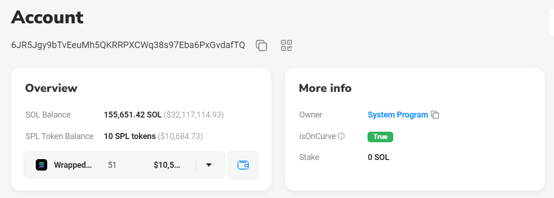Click the More info heading
The height and width of the screenshot is (198, 554).
325,88
